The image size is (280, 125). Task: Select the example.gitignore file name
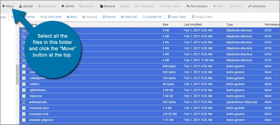tap(41, 120)
